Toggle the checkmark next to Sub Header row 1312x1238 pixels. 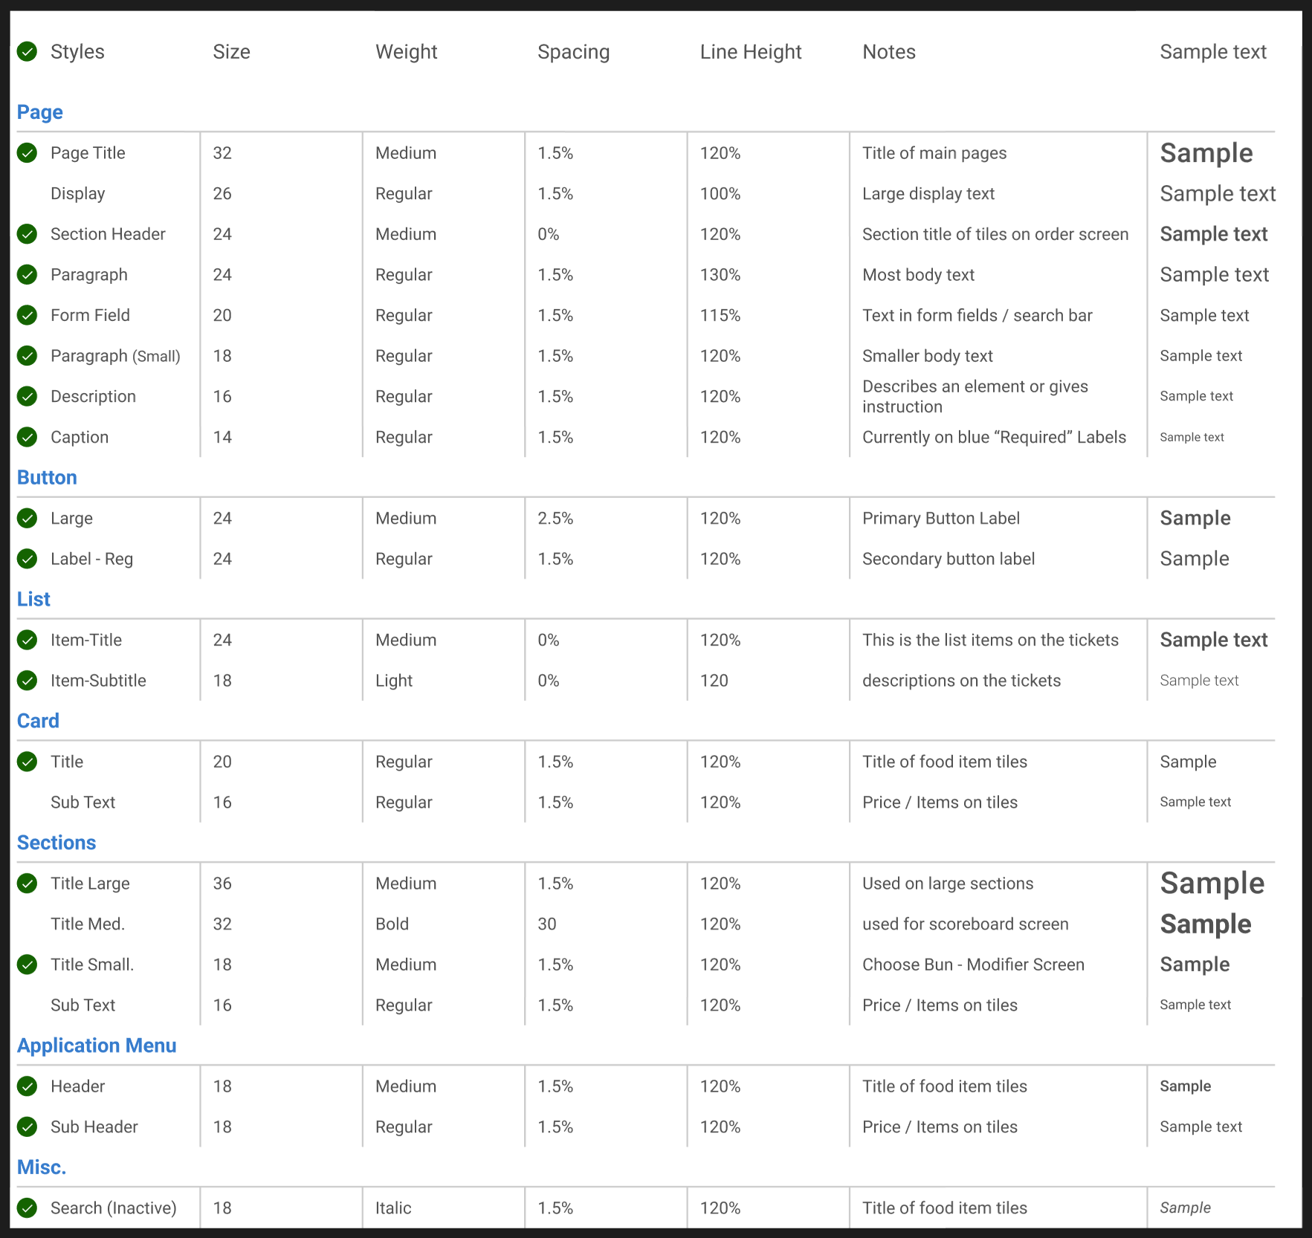click(27, 1127)
